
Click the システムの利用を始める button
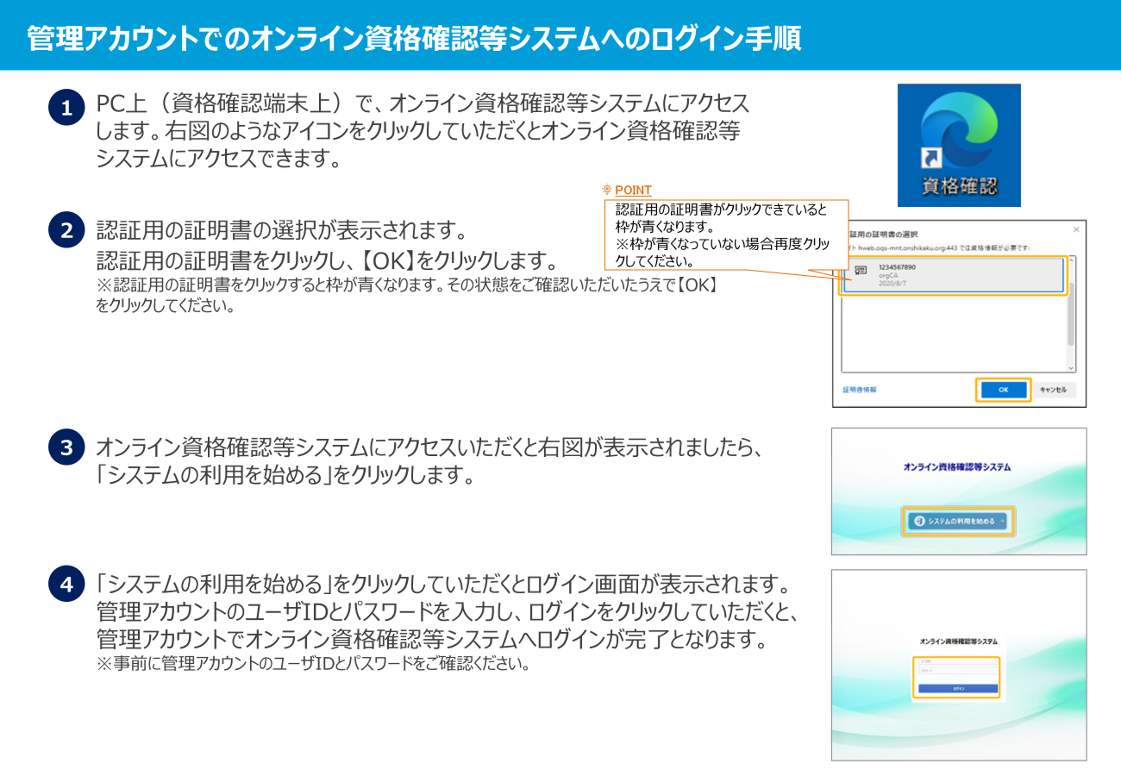(958, 521)
